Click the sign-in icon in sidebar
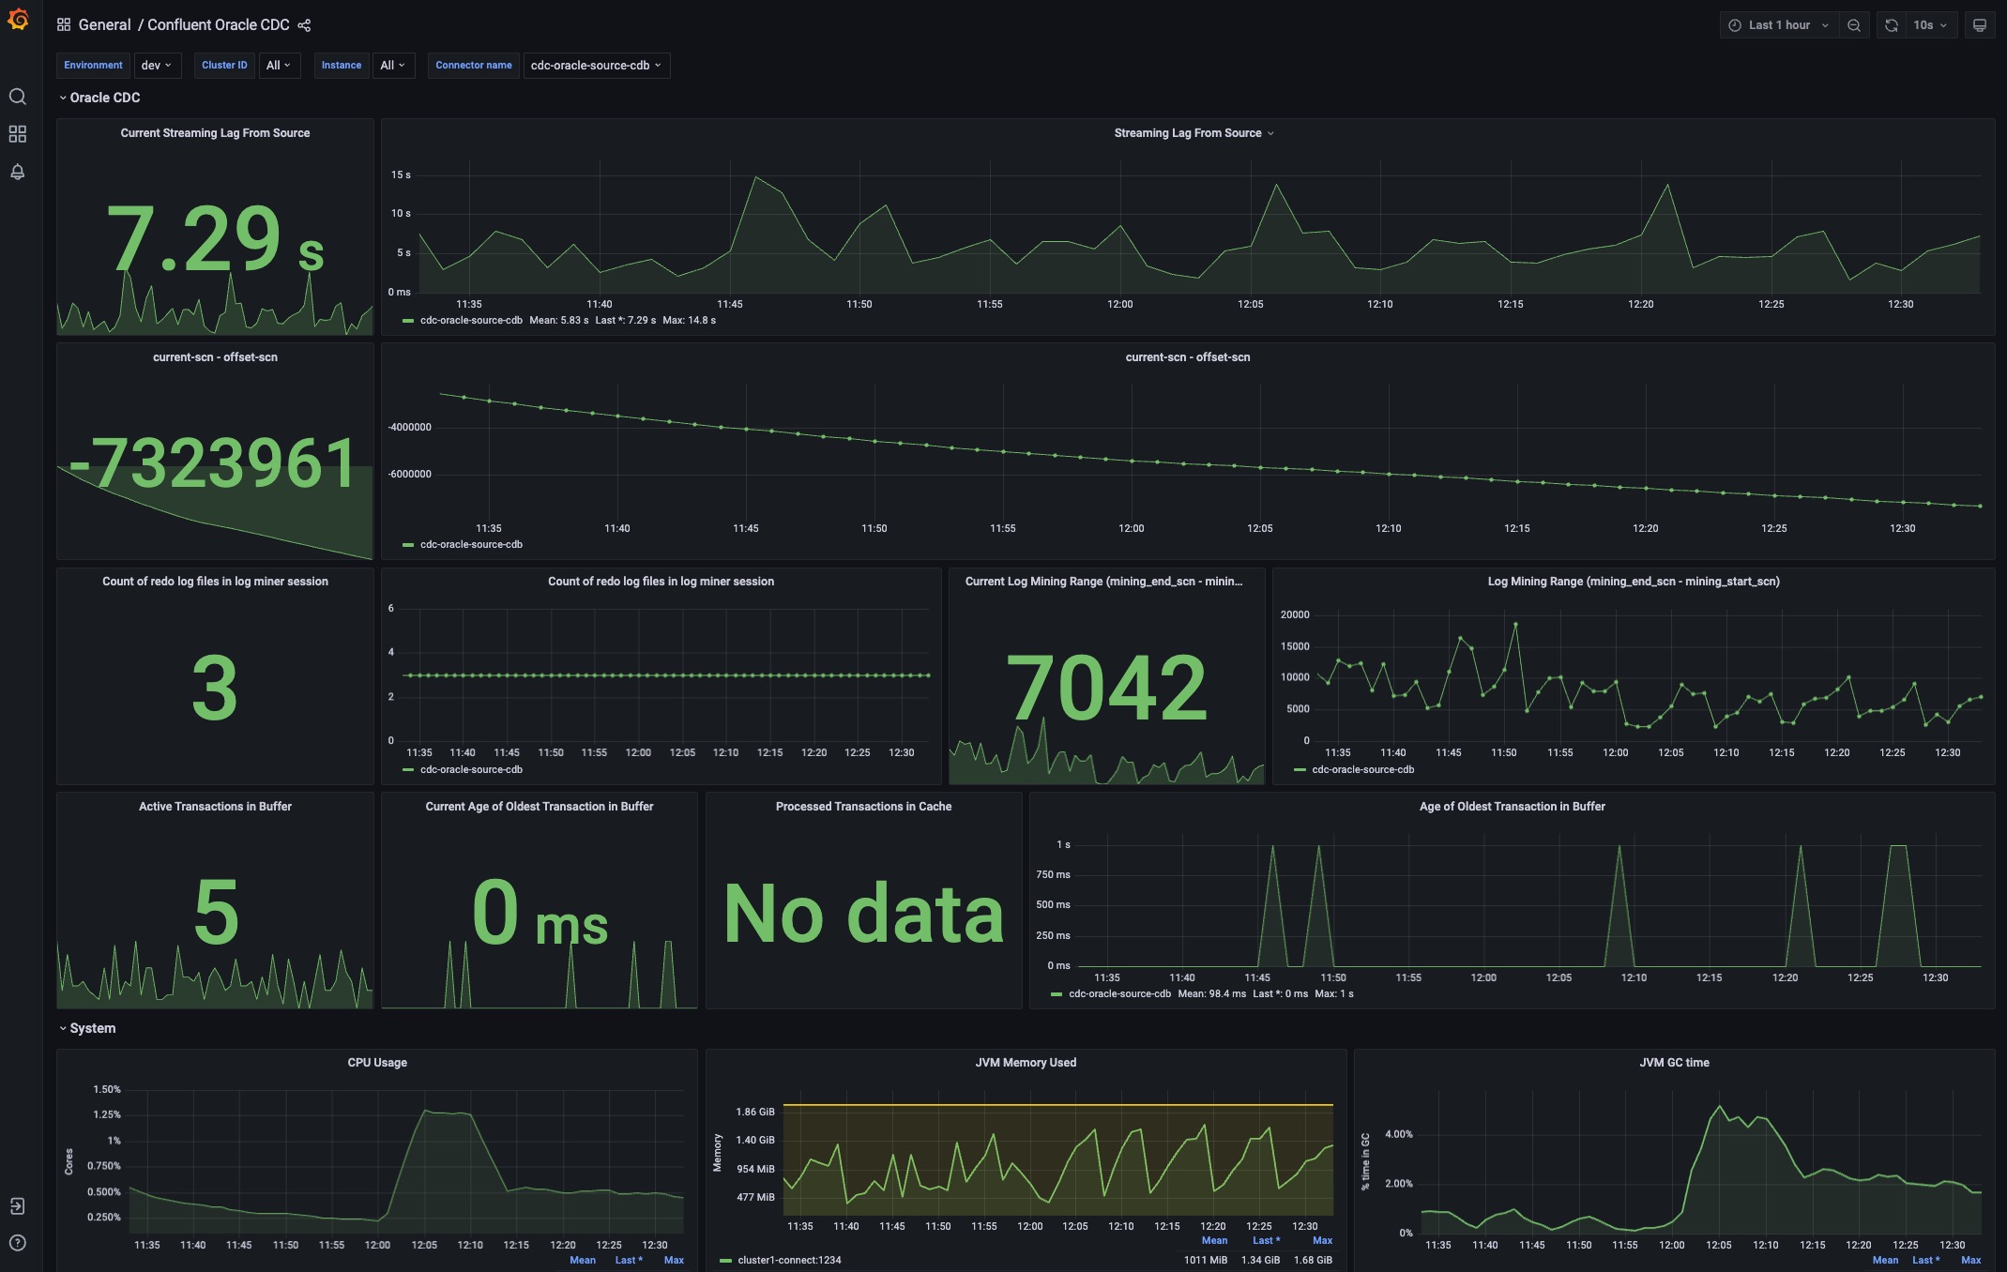This screenshot has height=1272, width=2007. [17, 1206]
